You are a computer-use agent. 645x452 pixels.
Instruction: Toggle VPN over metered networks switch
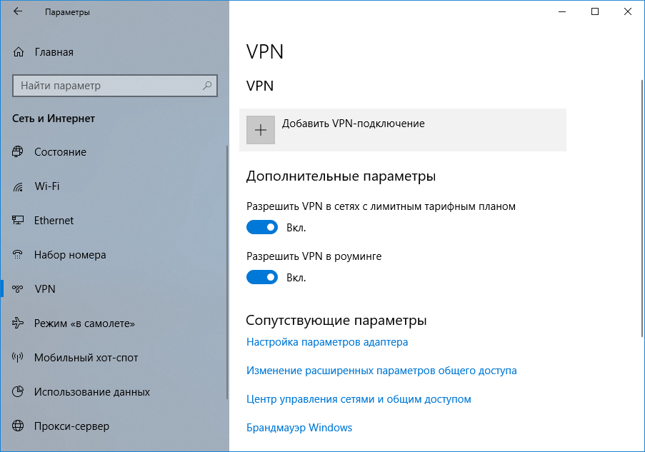262,228
